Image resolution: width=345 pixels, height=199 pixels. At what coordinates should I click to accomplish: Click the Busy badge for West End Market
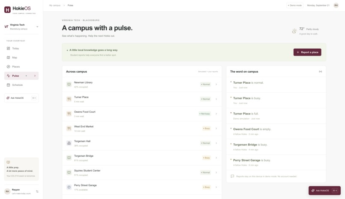coord(207,129)
